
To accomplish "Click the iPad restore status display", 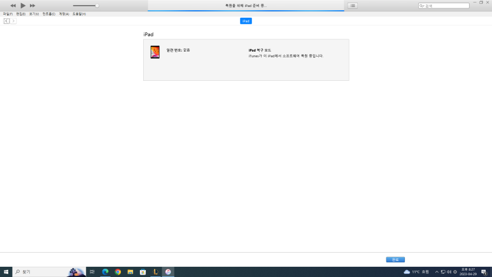I will pos(246,6).
